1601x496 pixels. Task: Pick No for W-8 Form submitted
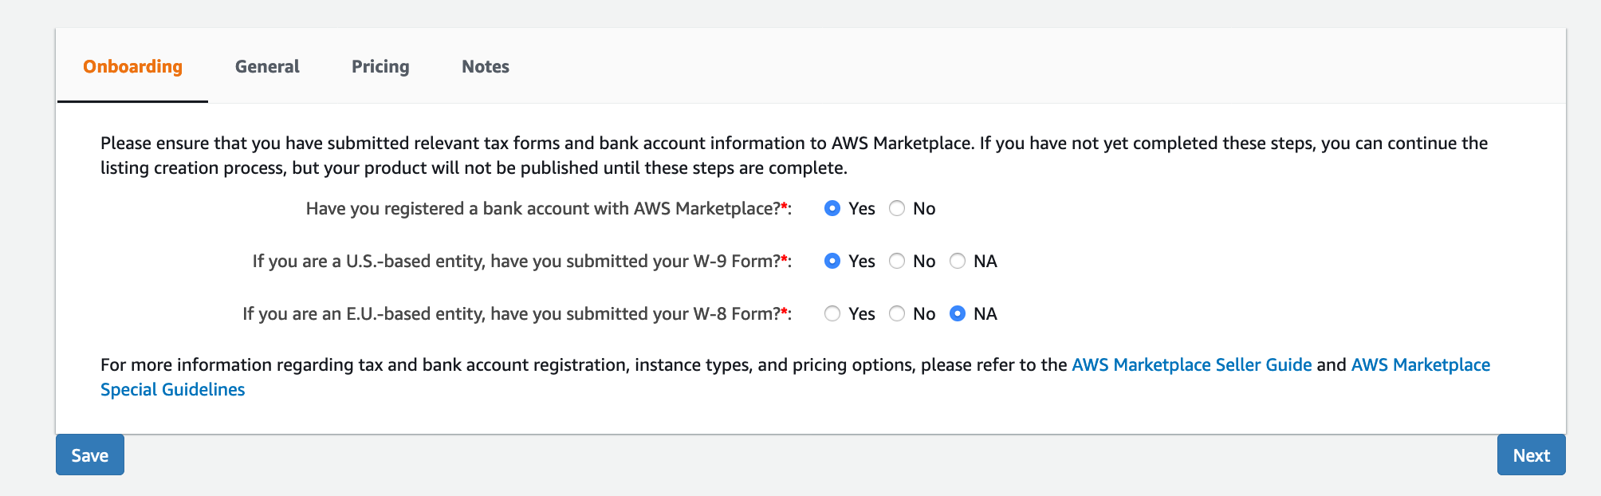[897, 314]
